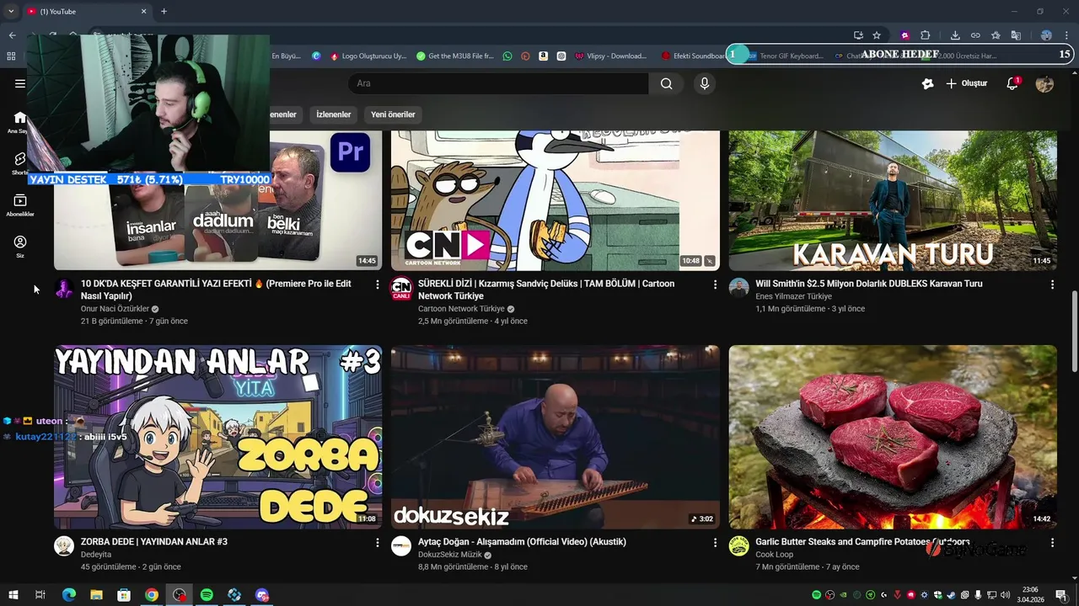1079x606 pixels.
Task: Open File Explorer from taskbar
Action: click(x=96, y=595)
